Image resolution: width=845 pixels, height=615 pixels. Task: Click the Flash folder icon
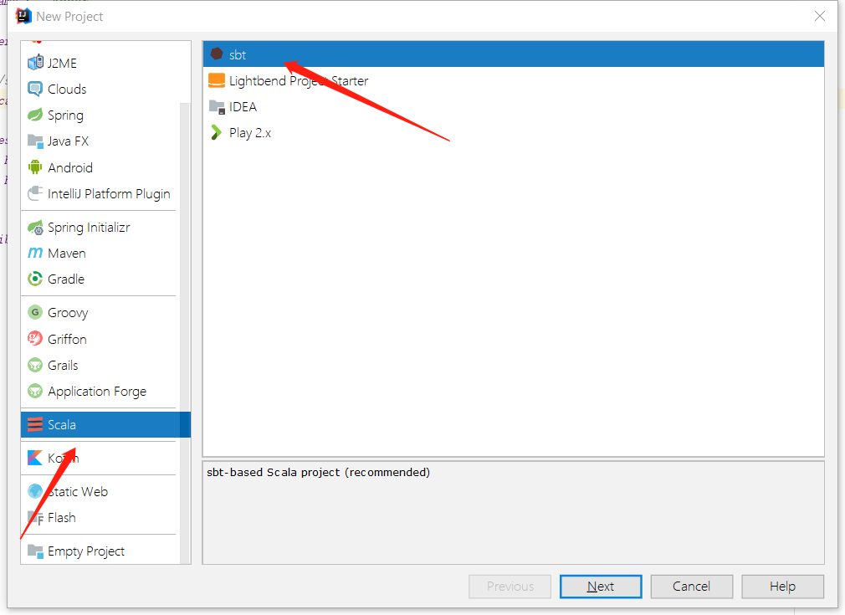pyautogui.click(x=35, y=517)
